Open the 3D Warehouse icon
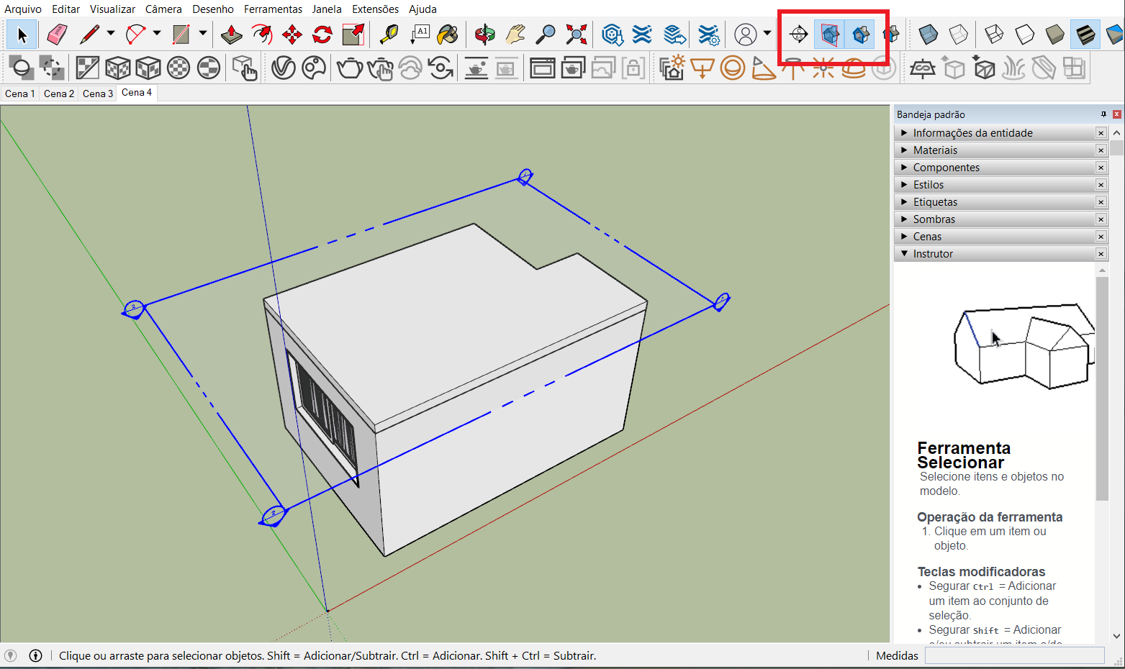Image resolution: width=1125 pixels, height=669 pixels. point(612,35)
